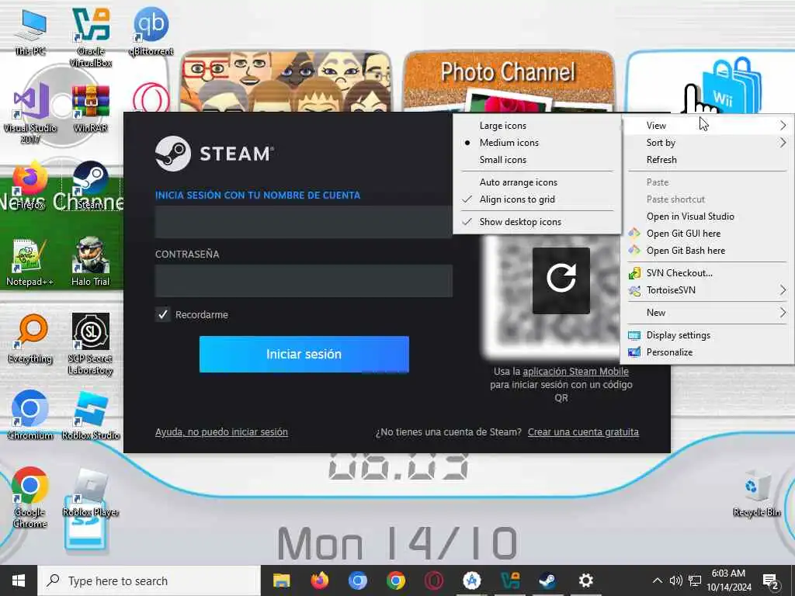Focus the Steam account name field
Image resolution: width=795 pixels, height=596 pixels.
coord(304,221)
